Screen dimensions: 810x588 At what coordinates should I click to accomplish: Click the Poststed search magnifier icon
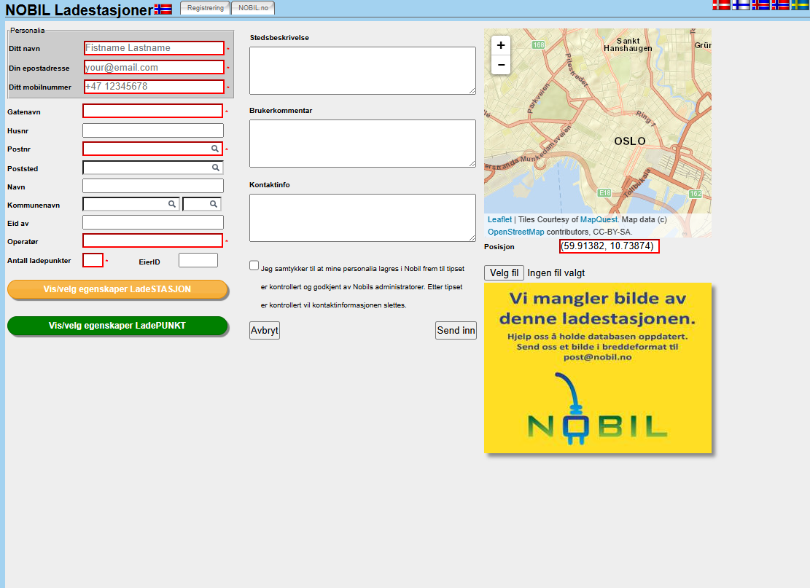[216, 168]
